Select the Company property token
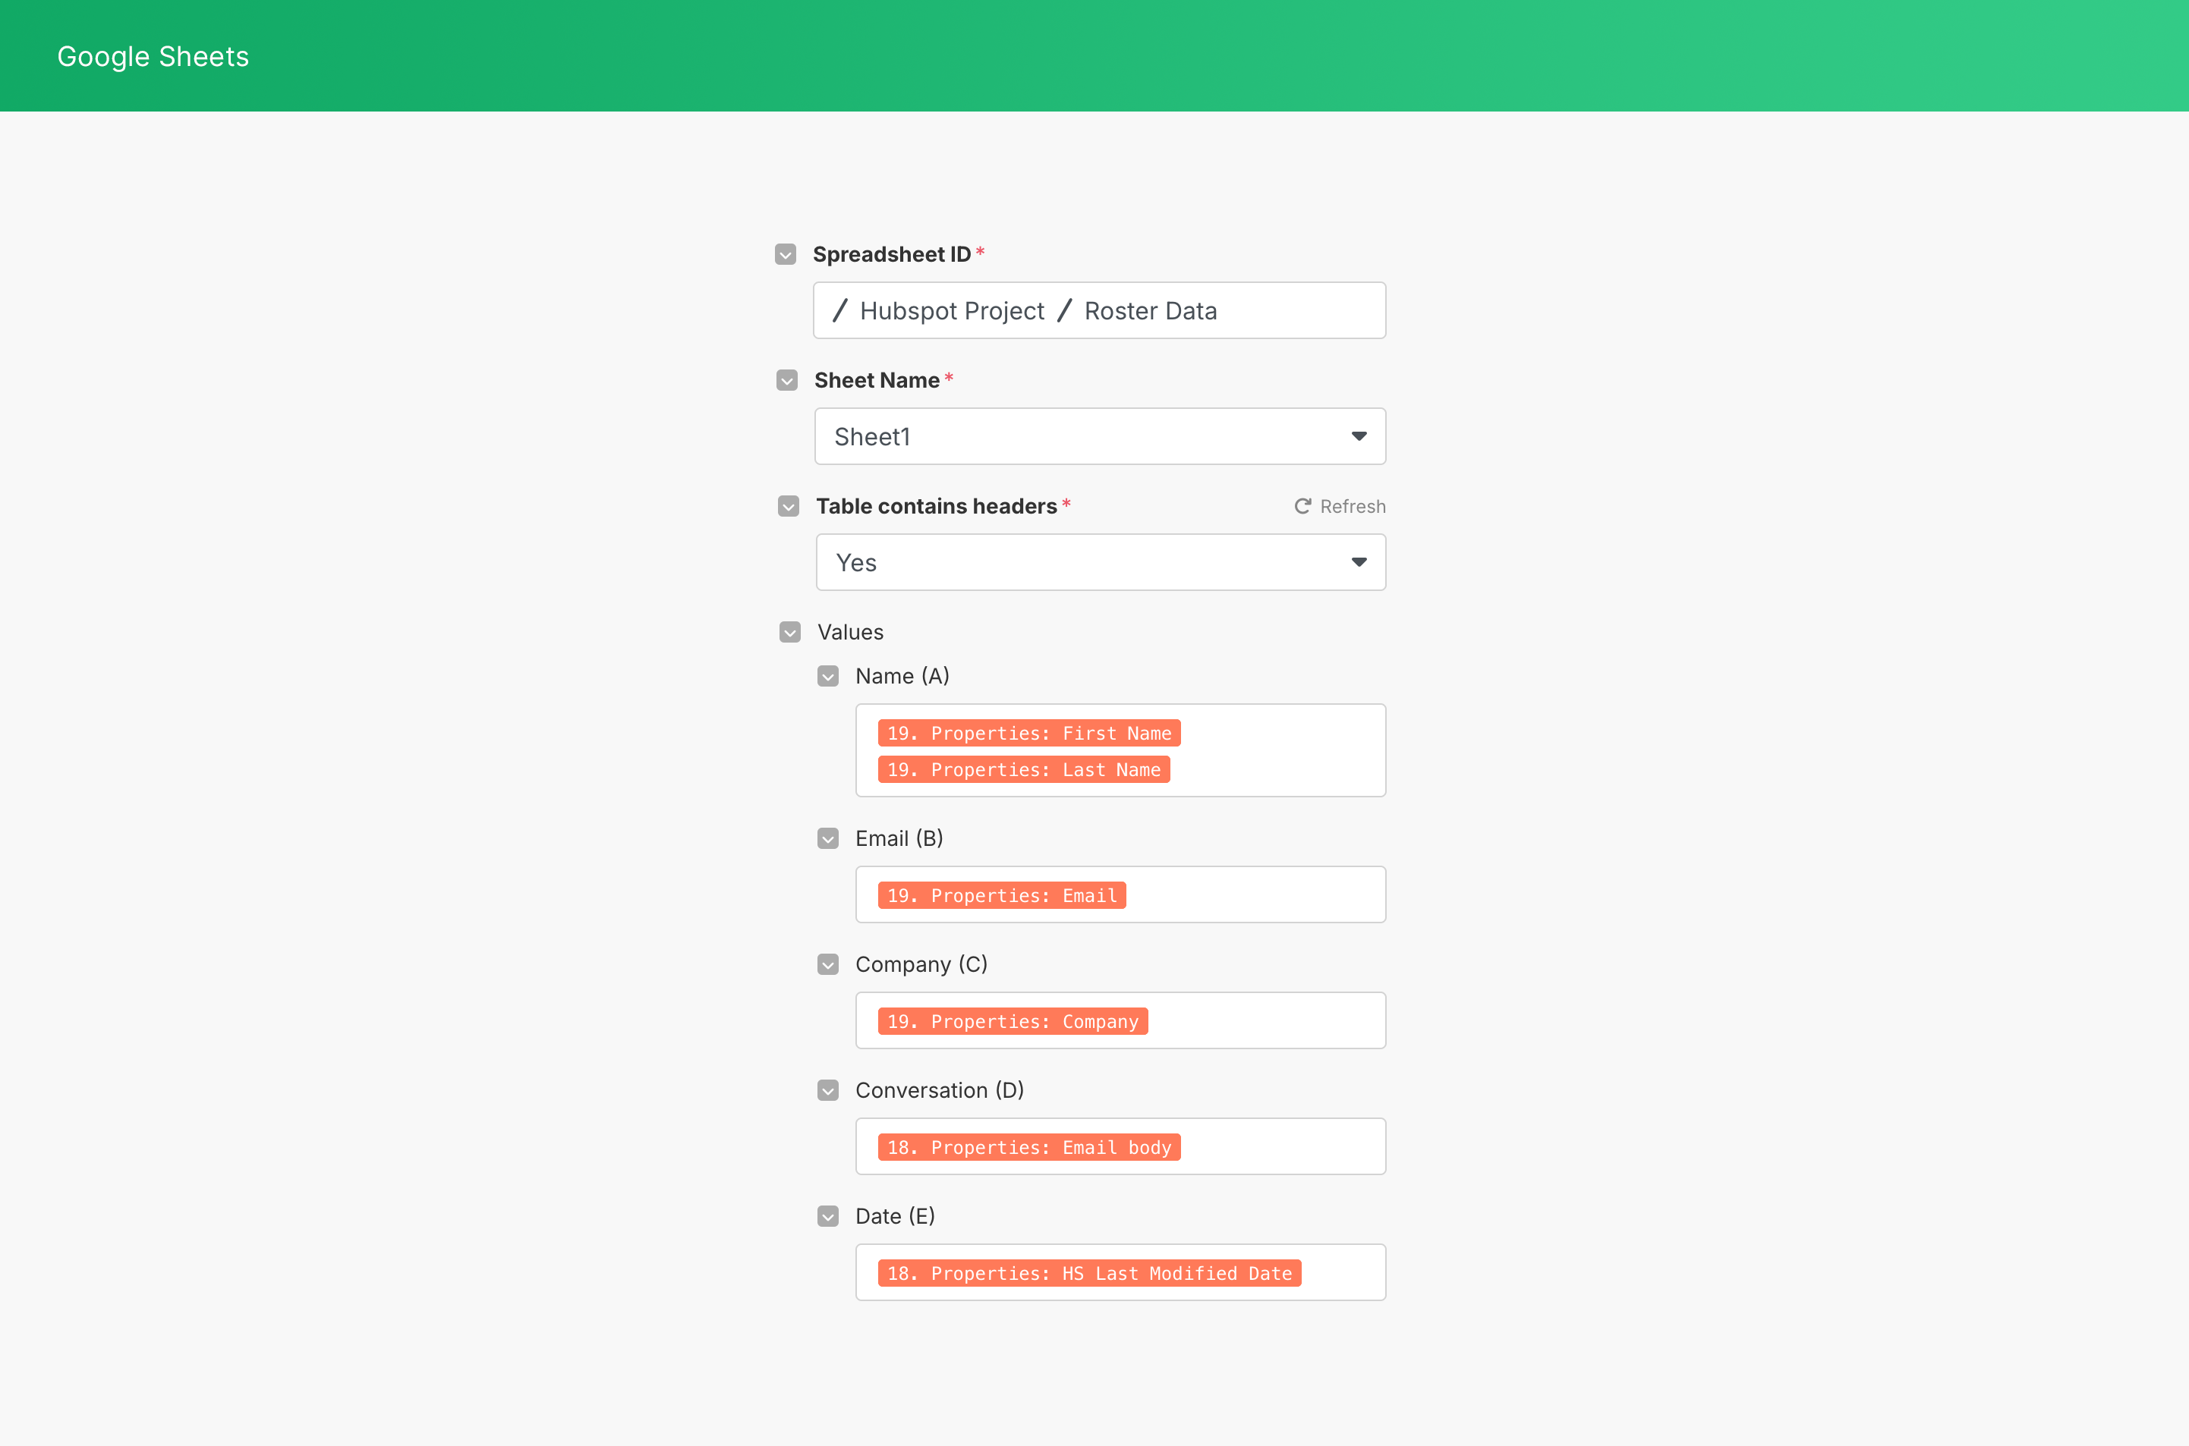2189x1446 pixels. pyautogui.click(x=1012, y=1021)
